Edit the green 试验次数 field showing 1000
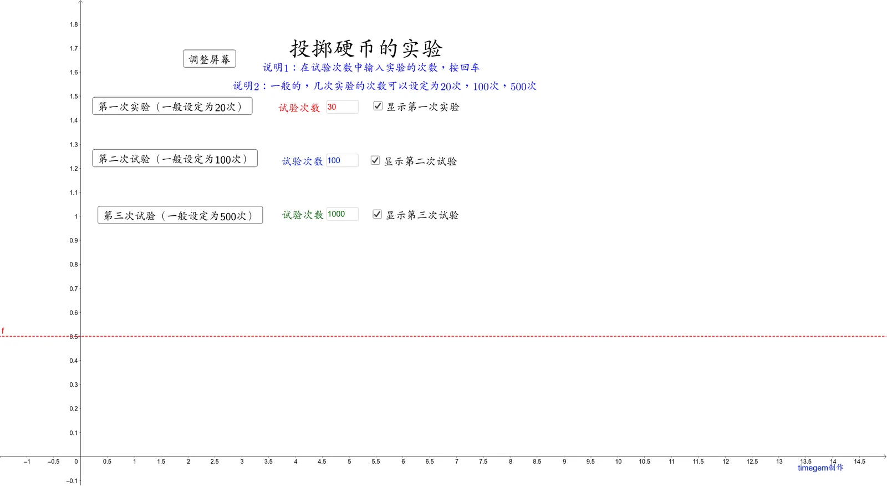Screen dimensions: 887x486 click(x=342, y=214)
